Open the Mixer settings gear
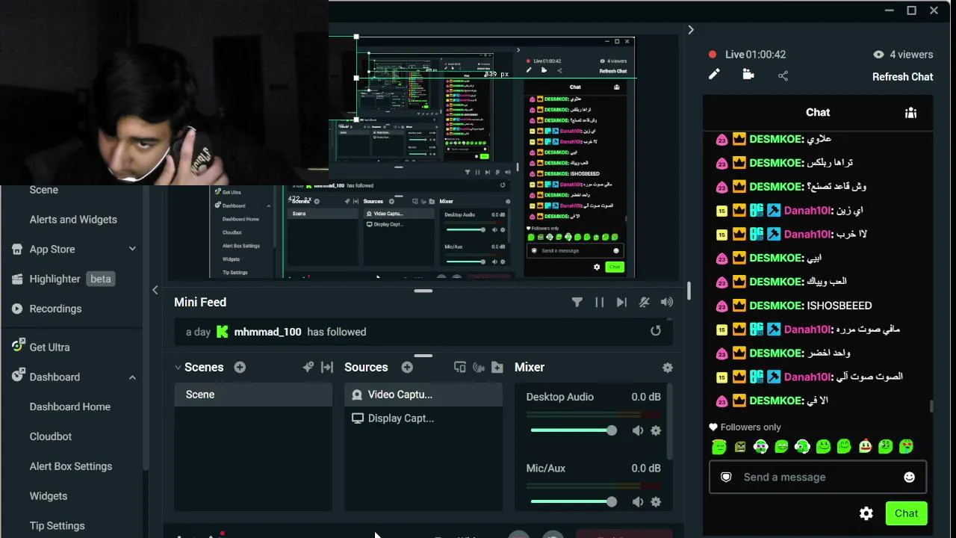The image size is (956, 538). tap(668, 368)
